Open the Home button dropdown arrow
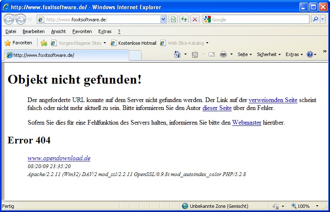Screen dimensions: 330x212 coord(185,54)
